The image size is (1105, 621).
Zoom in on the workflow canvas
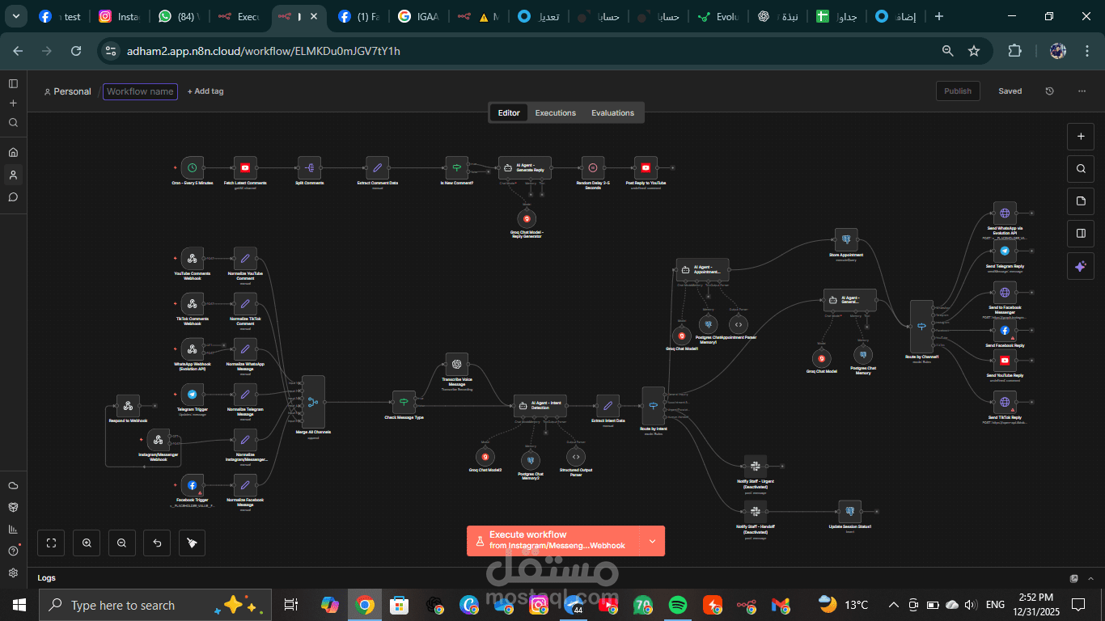point(86,543)
